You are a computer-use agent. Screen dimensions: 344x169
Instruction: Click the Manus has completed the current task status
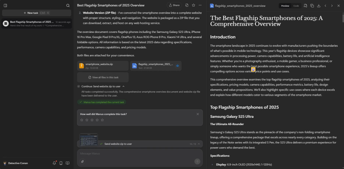[101, 102]
